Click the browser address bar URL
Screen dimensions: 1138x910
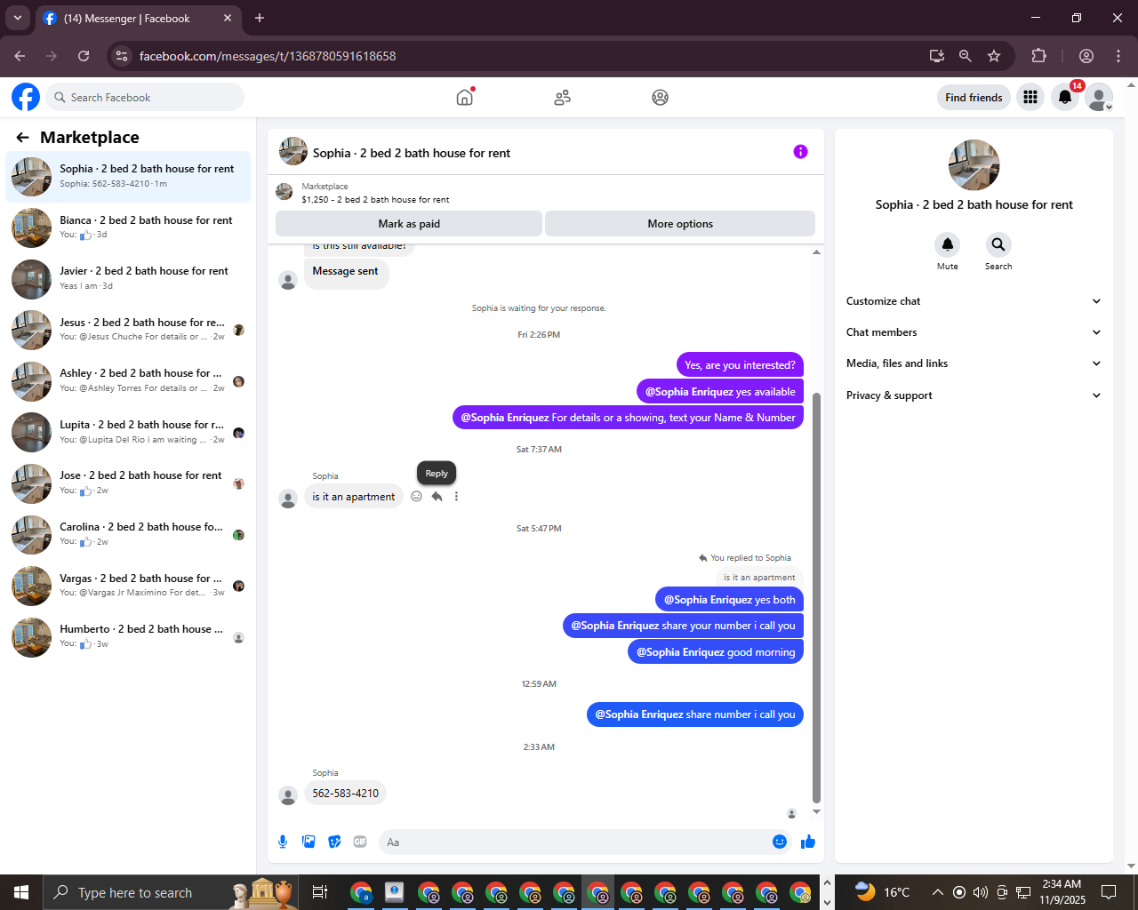coord(268,56)
